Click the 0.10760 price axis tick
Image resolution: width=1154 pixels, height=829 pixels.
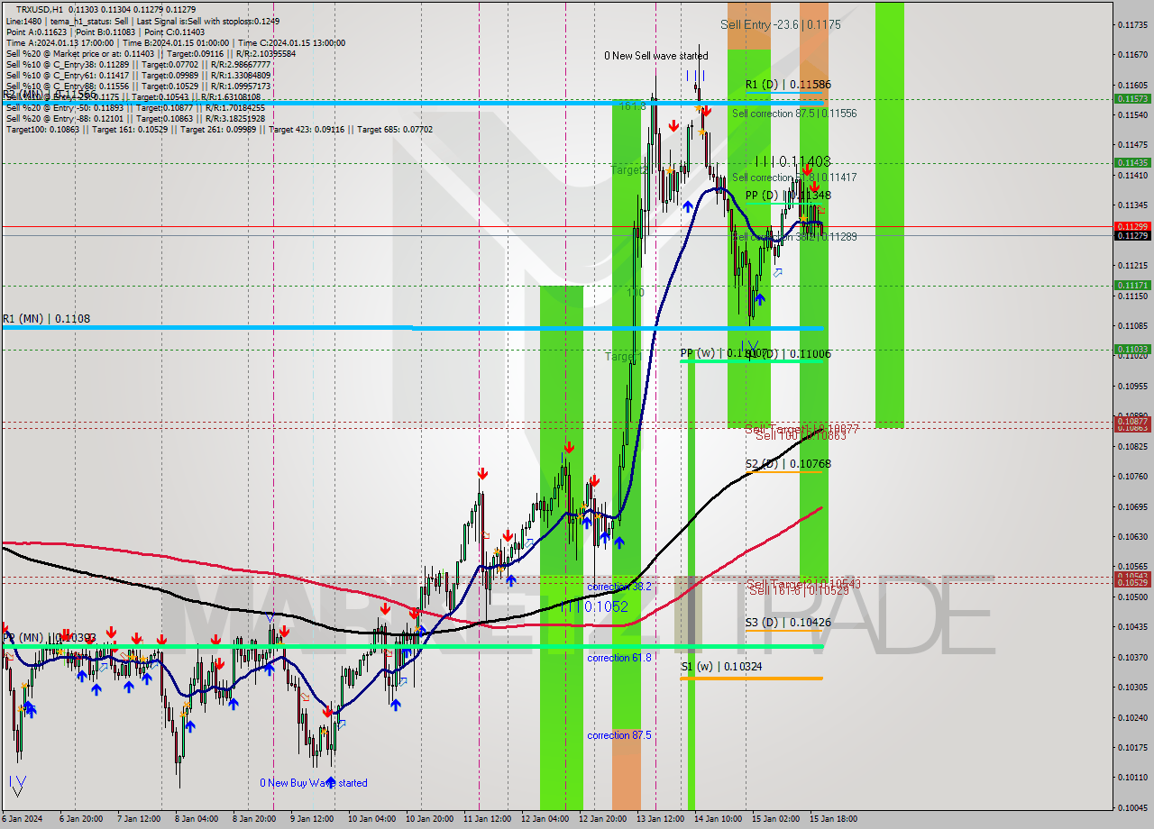tap(1131, 476)
